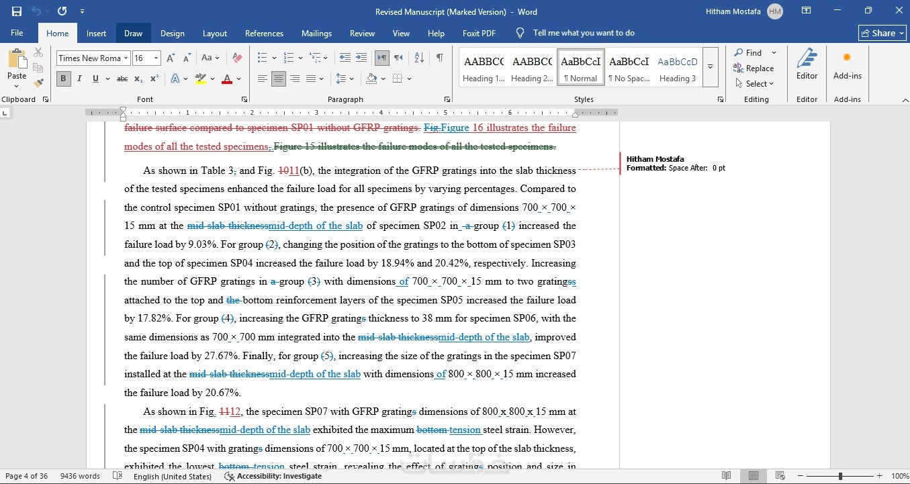Increase indent of the paragraph

361,58
